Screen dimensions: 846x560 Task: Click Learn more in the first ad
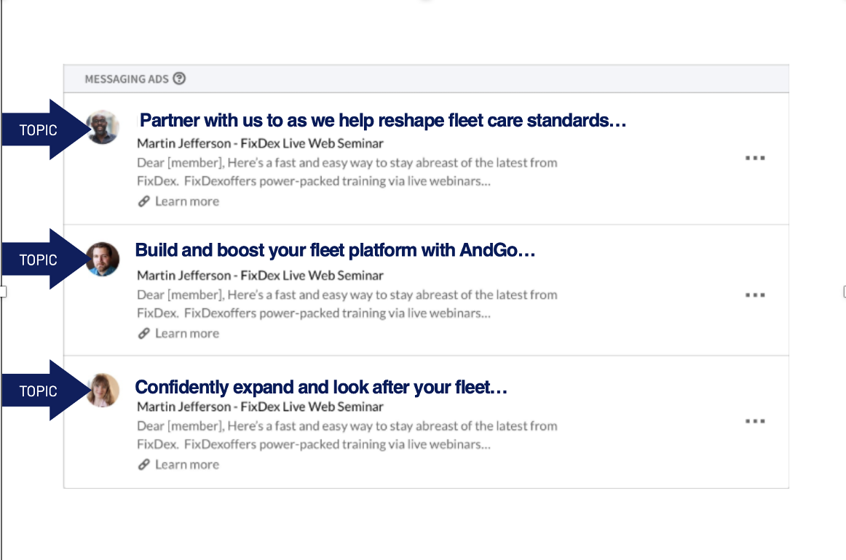point(187,201)
